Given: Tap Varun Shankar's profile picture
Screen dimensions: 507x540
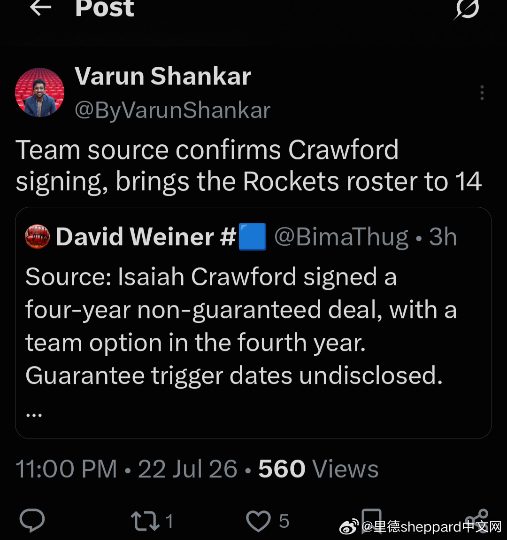Looking at the screenshot, I should coord(39,92).
